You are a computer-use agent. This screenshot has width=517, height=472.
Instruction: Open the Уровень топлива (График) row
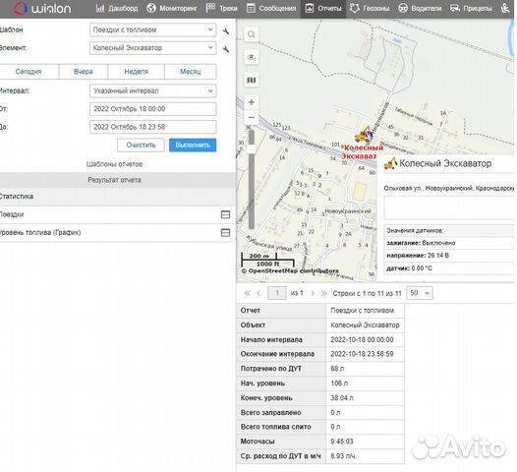(118, 233)
